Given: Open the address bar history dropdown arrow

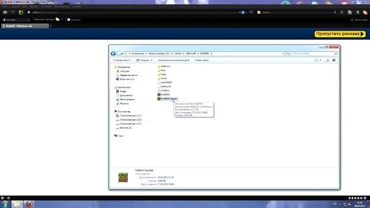Looking at the screenshot, I should [283, 54].
